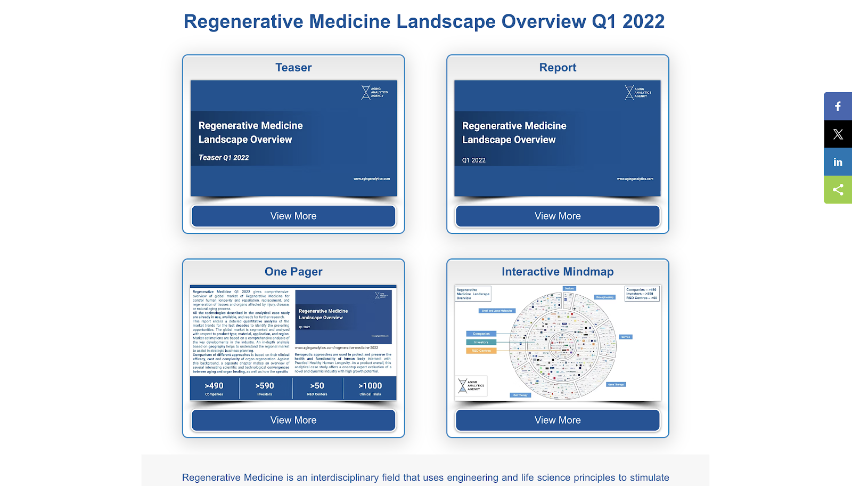Viewport: 852px width, 486px height.
Task: Select the orange R&D Centres mindmap label
Action: coord(481,351)
